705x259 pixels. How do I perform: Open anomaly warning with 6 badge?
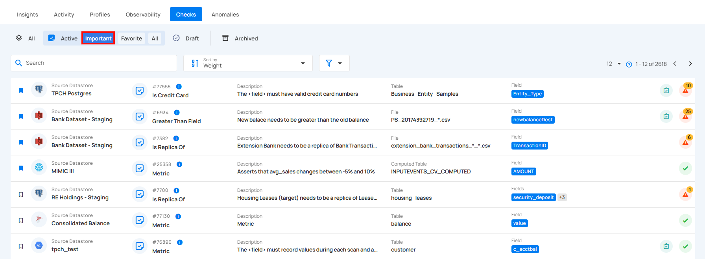coord(685,142)
